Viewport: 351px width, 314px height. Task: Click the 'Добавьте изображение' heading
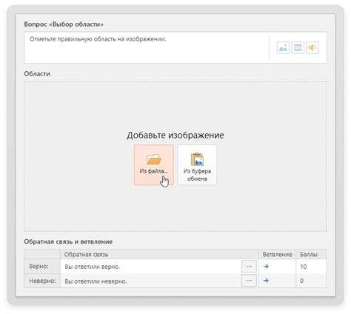coord(175,135)
